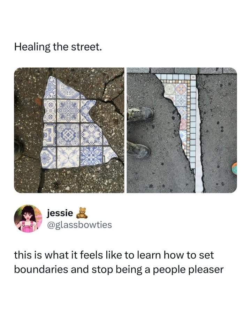Screen dimensions: 251x314
Task: Click the orange and teal object at photo edge
Action: pos(235,169)
